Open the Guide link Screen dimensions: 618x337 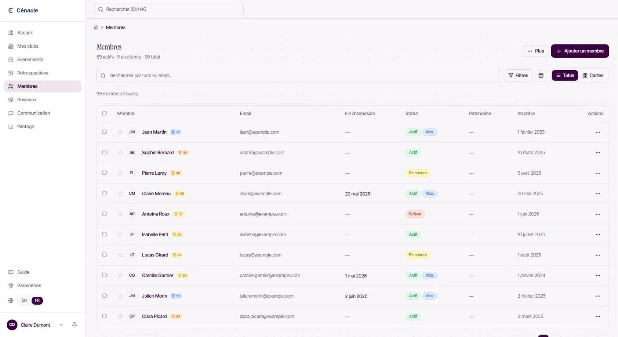(x=43, y=272)
